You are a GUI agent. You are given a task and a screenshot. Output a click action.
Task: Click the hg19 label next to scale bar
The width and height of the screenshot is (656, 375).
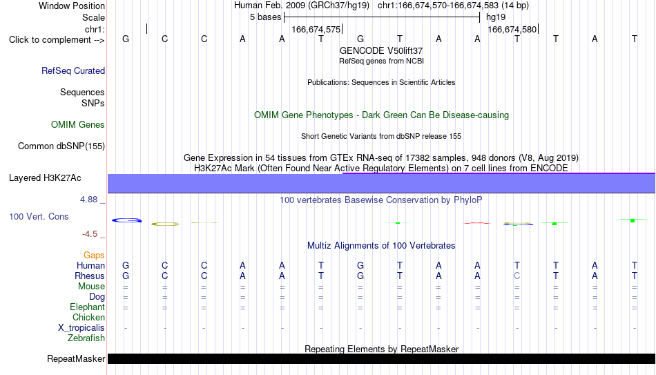pyautogui.click(x=496, y=17)
